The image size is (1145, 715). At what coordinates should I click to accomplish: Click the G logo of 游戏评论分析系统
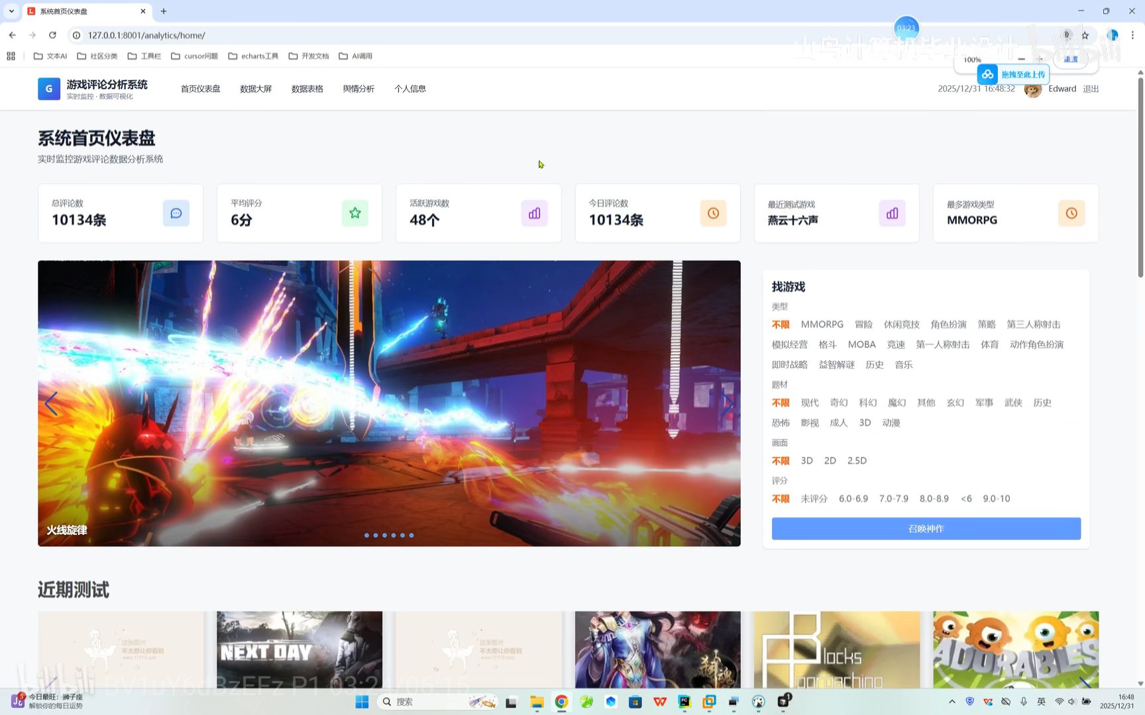[48, 88]
